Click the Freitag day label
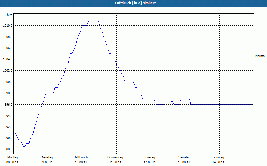 pos(150,157)
